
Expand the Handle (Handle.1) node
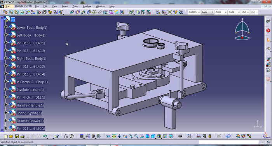point(6,105)
